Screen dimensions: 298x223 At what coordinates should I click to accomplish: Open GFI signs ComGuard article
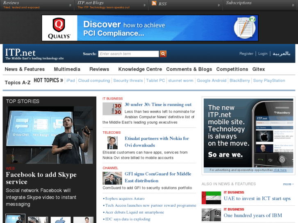tap(158, 177)
